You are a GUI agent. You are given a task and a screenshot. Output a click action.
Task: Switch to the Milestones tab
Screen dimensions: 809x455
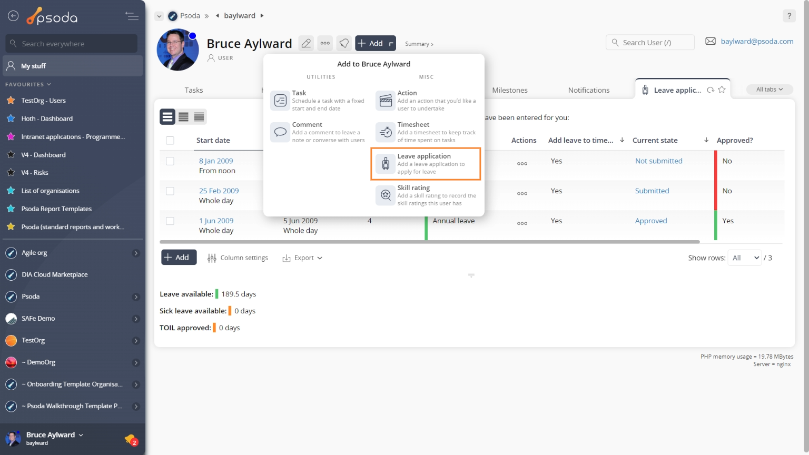[510, 90]
